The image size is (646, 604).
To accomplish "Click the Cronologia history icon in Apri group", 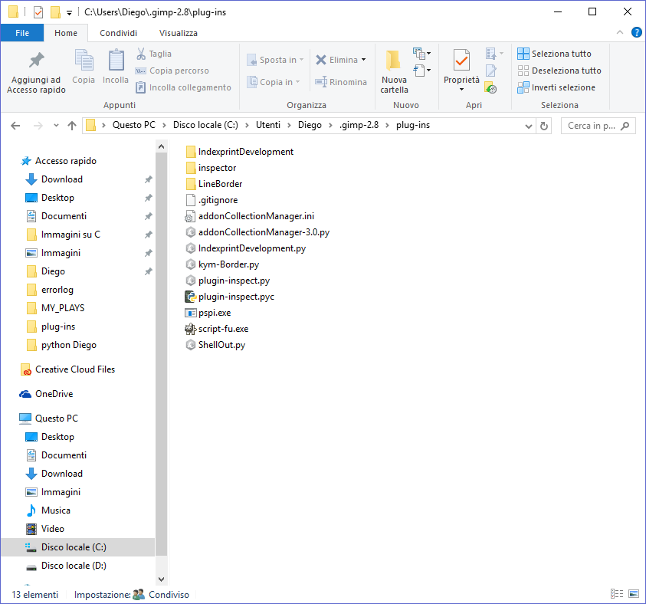I will 490,87.
